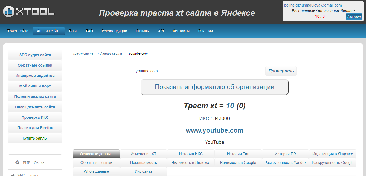Image resolution: width=366 pixels, height=176 pixels.
Task: Click the Аккаунт button
Action: click(354, 17)
